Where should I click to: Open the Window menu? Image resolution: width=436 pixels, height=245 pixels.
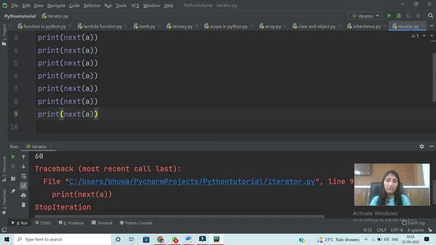point(151,5)
